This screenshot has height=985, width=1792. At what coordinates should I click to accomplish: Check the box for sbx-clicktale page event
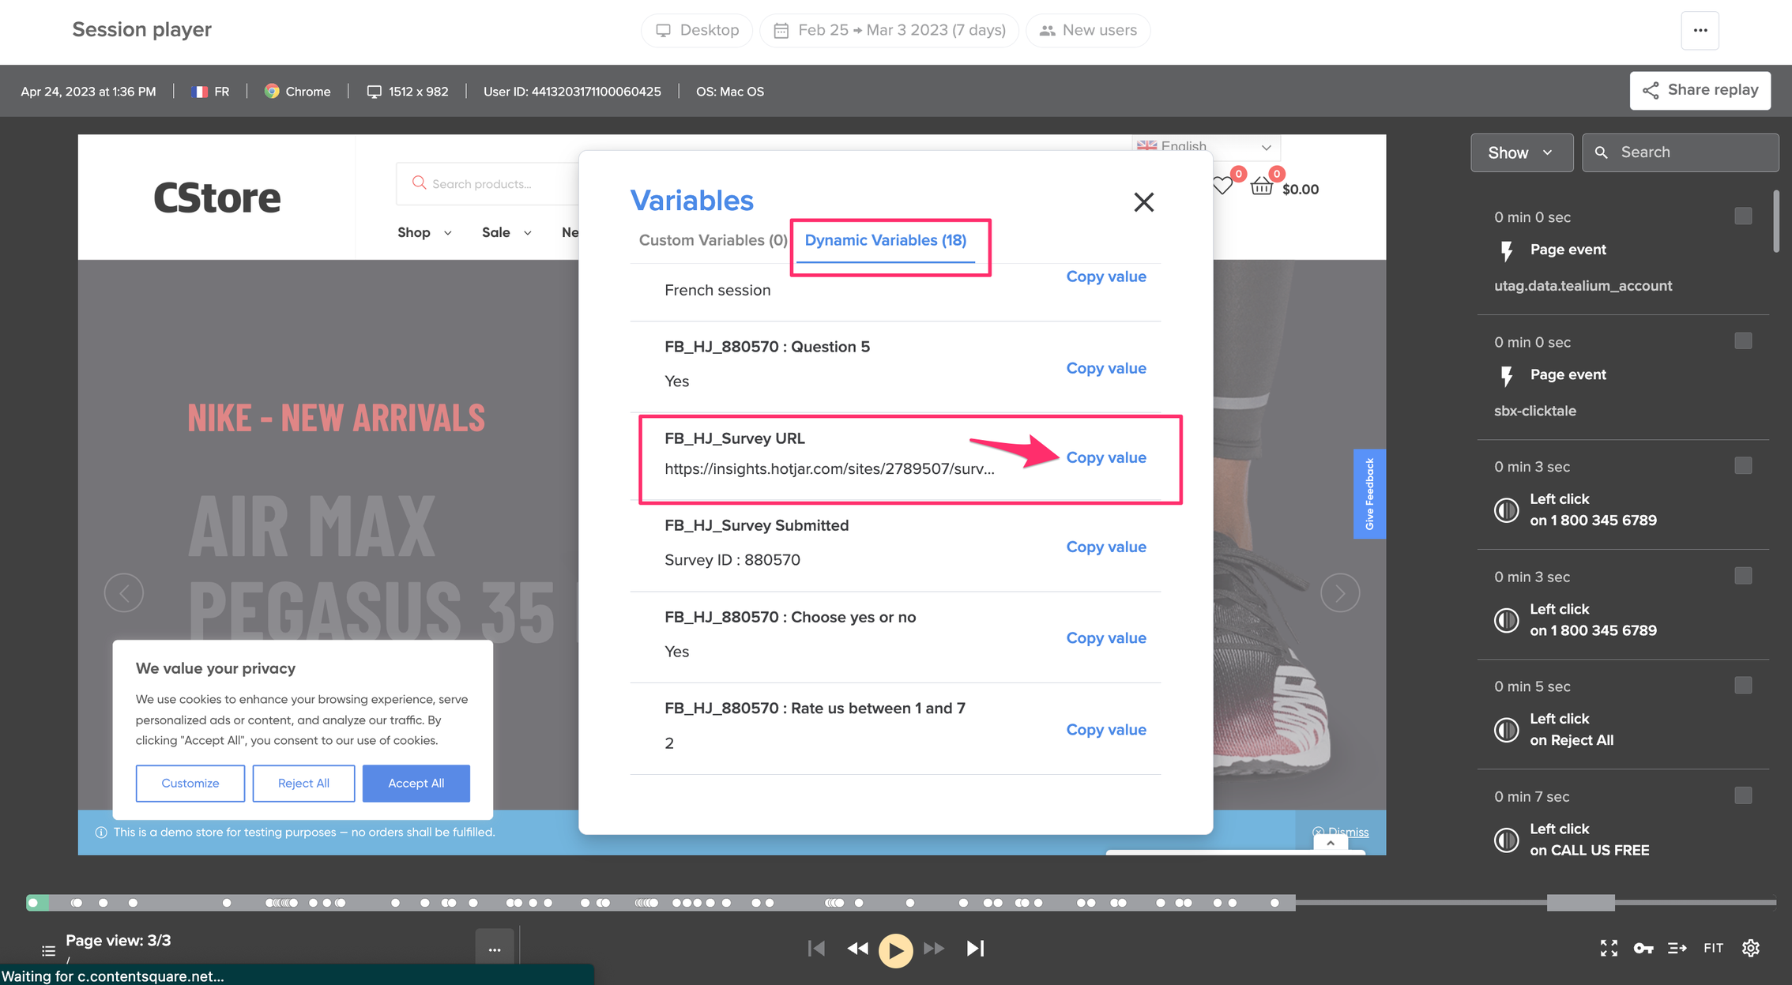tap(1743, 341)
